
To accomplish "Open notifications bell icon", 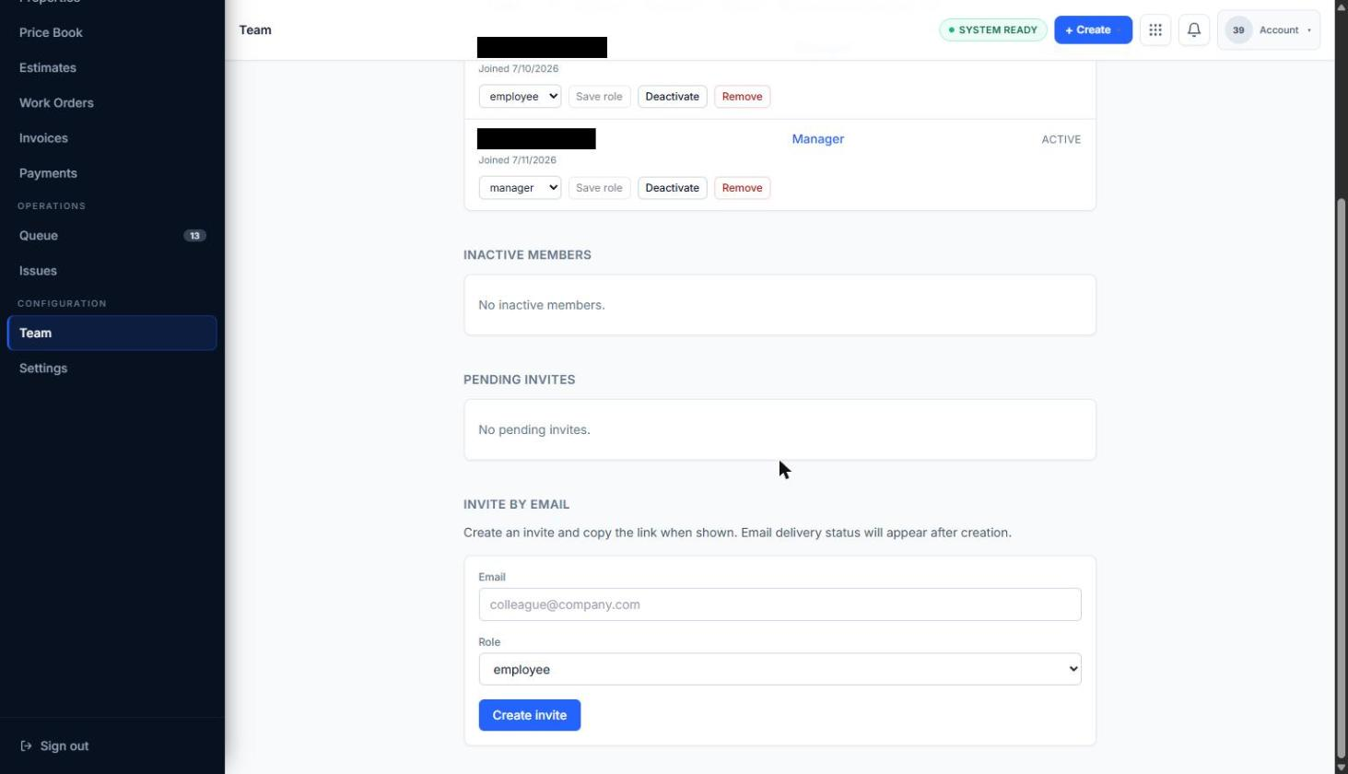I will [x=1194, y=30].
